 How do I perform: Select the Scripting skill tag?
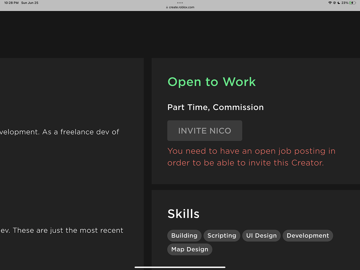pyautogui.click(x=221, y=236)
